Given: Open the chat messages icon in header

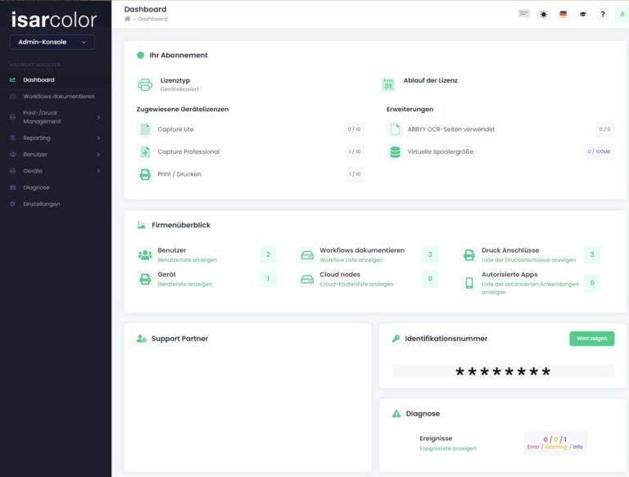Looking at the screenshot, I should (x=524, y=14).
